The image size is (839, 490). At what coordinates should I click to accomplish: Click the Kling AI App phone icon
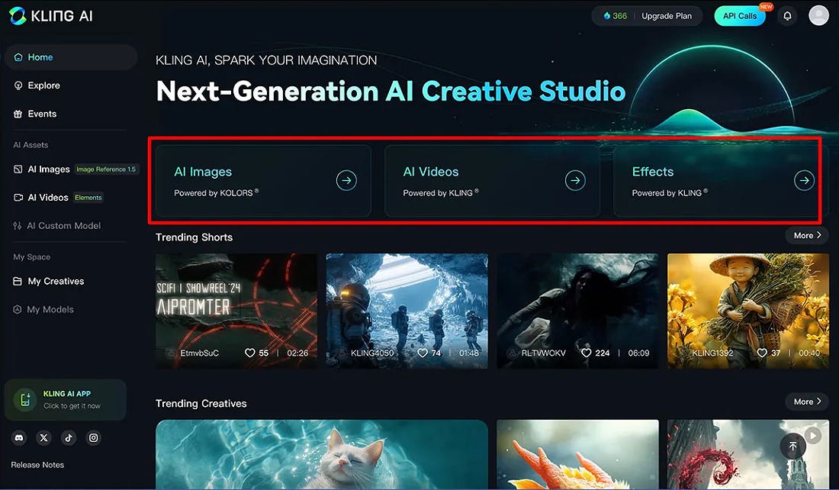coord(24,400)
